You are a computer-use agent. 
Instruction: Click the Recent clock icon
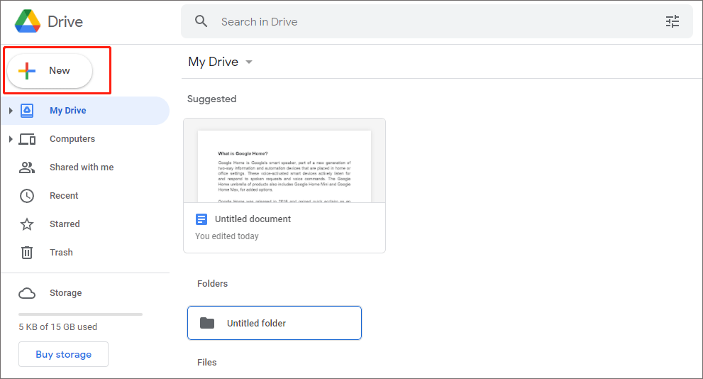pyautogui.click(x=27, y=196)
